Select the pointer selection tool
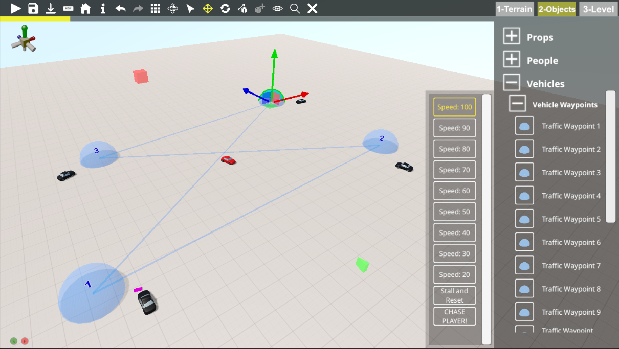 click(x=190, y=8)
